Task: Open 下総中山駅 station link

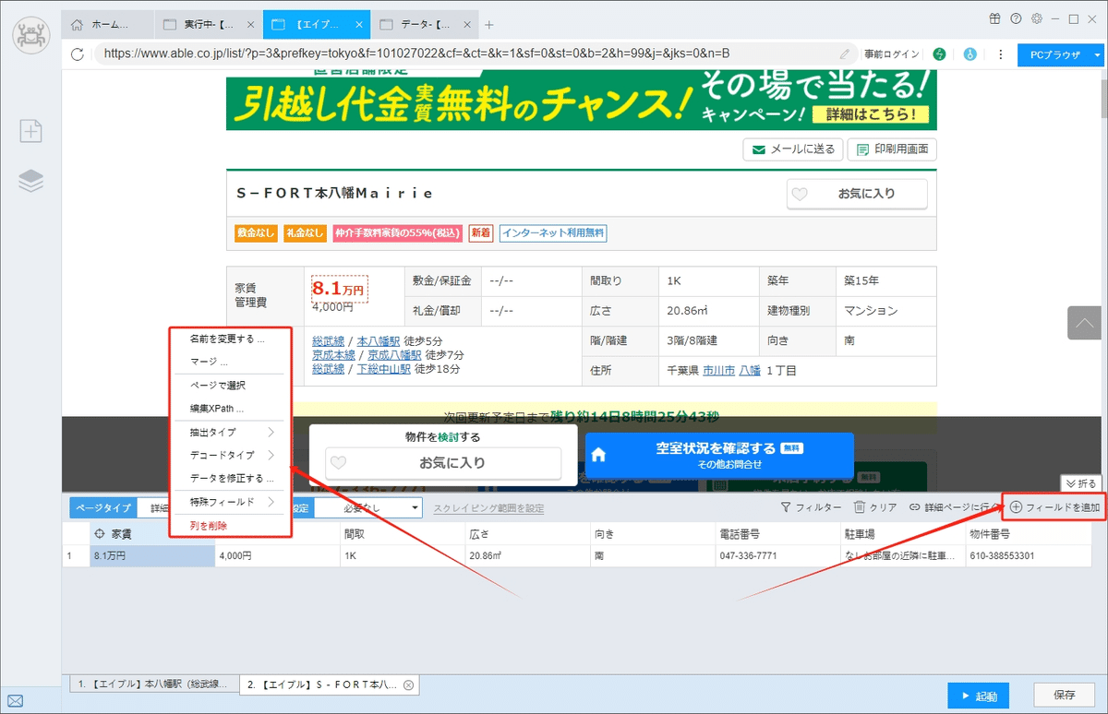Action: pos(383,368)
